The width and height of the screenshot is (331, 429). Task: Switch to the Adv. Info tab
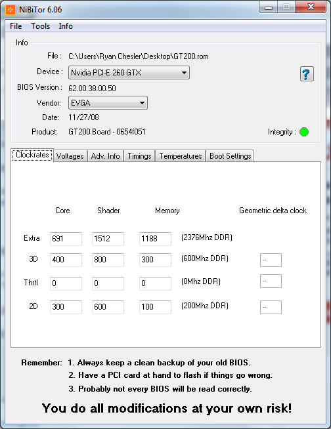pos(105,155)
